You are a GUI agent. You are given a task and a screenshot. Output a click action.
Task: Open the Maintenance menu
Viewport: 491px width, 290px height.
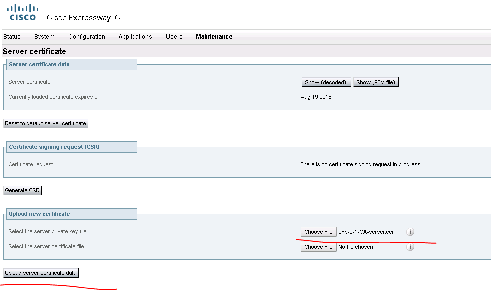point(214,37)
